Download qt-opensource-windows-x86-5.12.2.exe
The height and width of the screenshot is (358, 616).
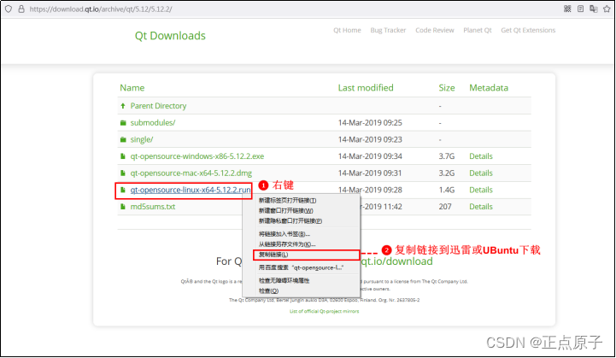197,156
